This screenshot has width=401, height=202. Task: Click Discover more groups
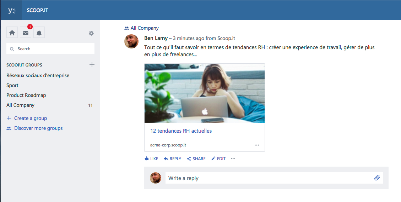tap(34, 128)
